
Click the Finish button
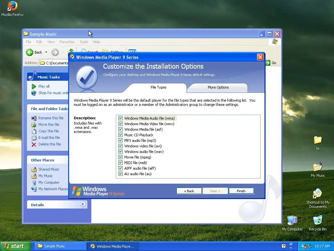click(241, 191)
